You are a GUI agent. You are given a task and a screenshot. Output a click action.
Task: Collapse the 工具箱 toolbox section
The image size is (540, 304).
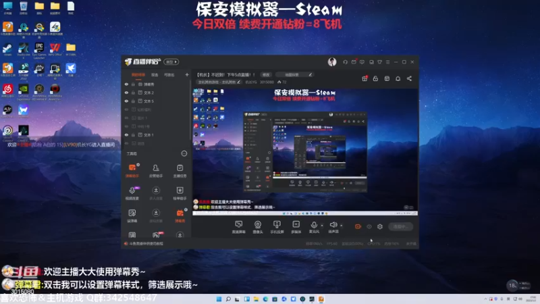click(184, 153)
